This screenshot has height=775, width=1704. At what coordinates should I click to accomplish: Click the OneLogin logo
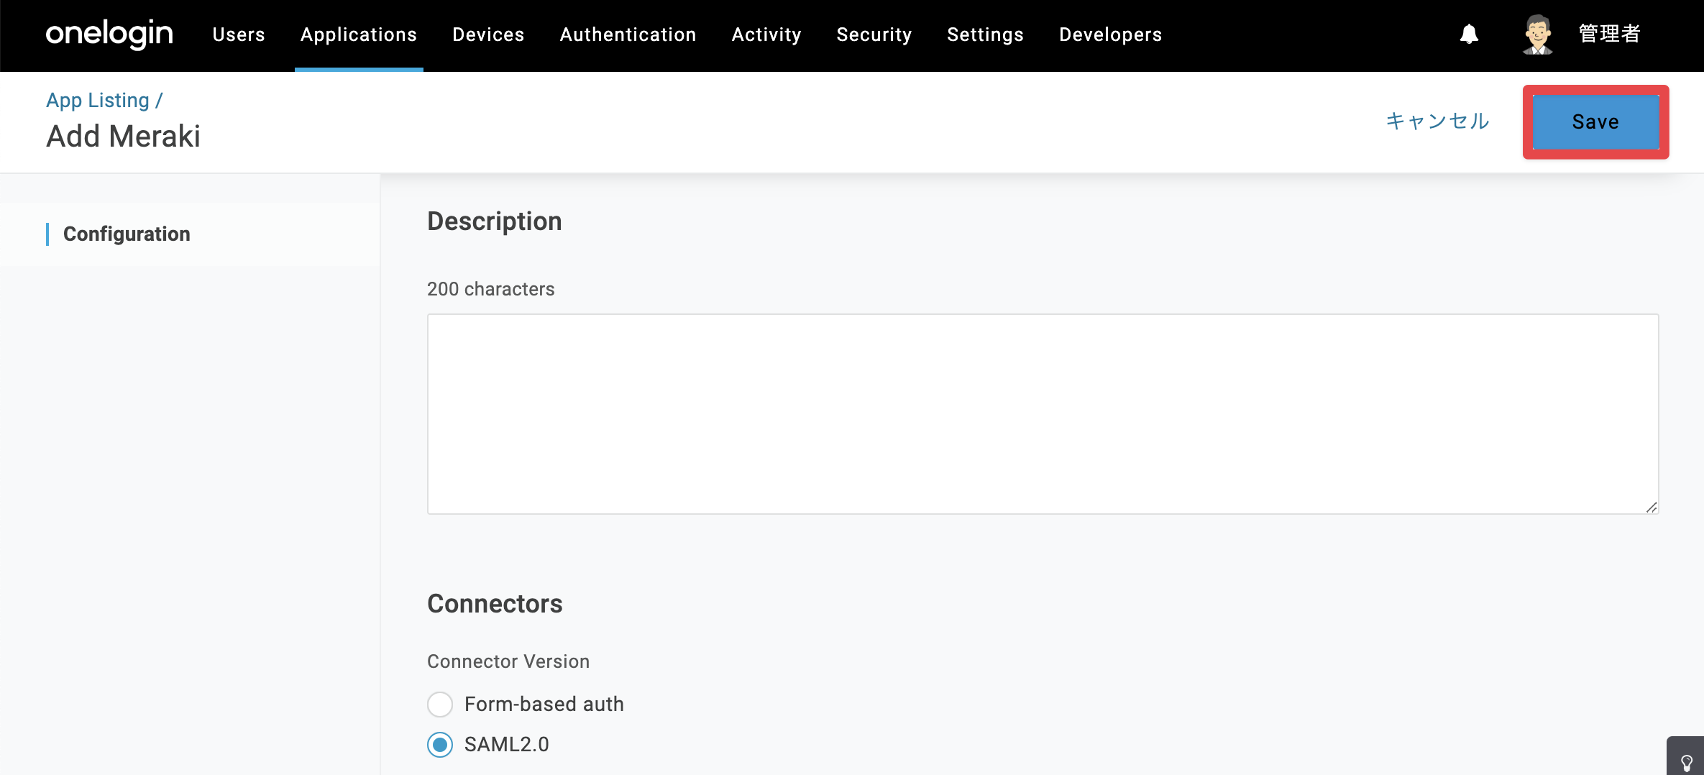[109, 34]
